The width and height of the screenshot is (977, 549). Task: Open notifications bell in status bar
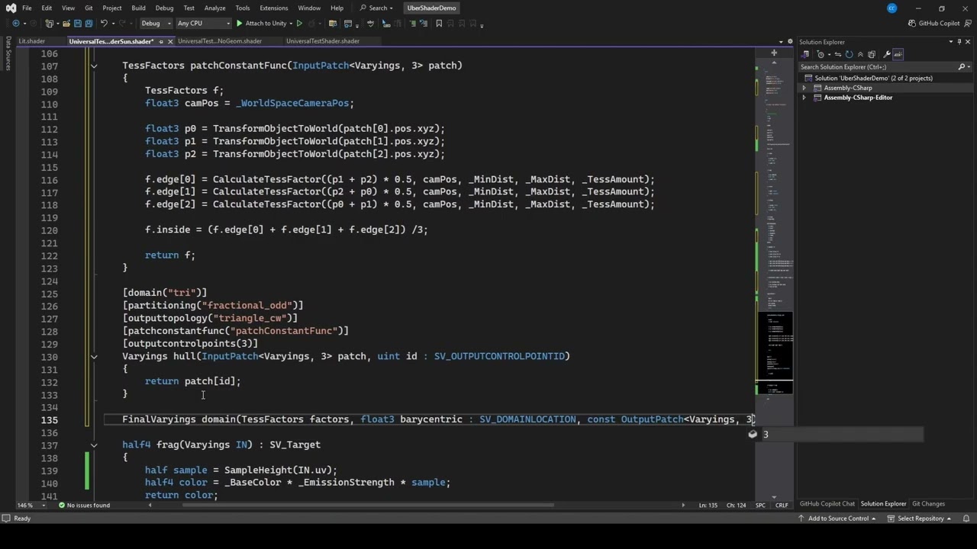[968, 518]
